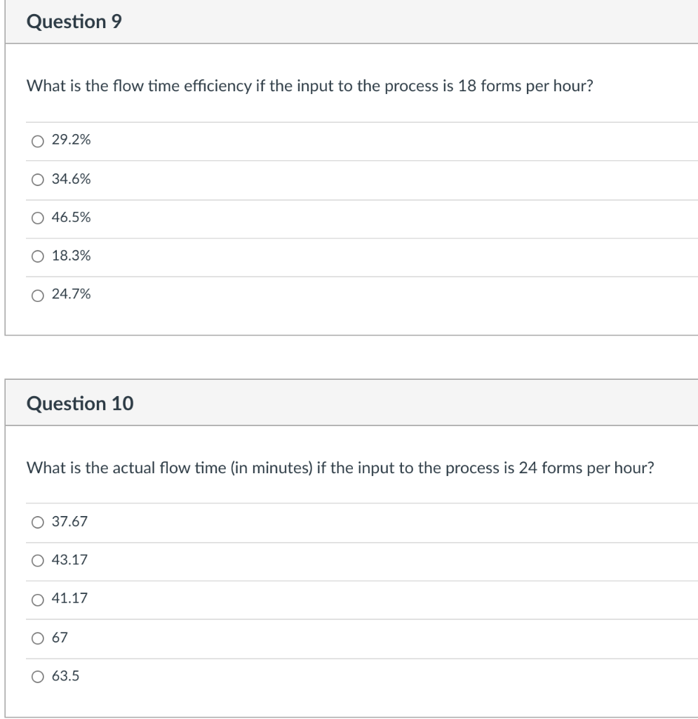698x719 pixels.
Task: Click the 67 answer text label
Action: tap(60, 638)
